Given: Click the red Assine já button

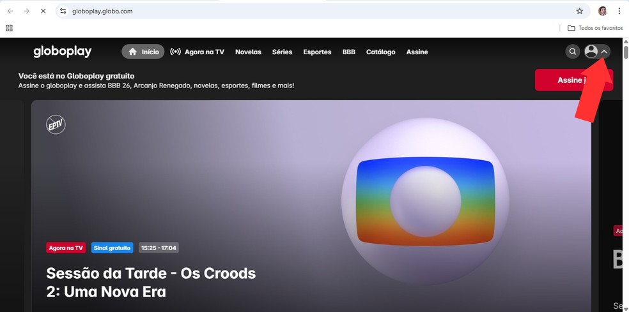Looking at the screenshot, I should coord(574,80).
